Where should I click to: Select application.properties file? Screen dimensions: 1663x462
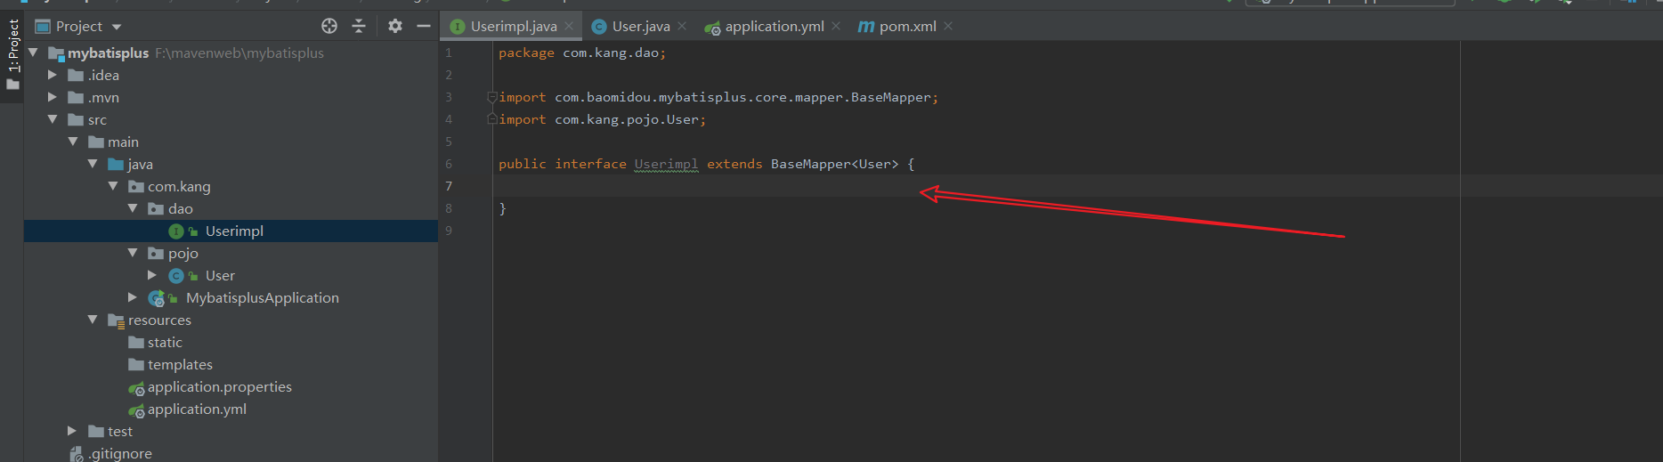coord(220,386)
